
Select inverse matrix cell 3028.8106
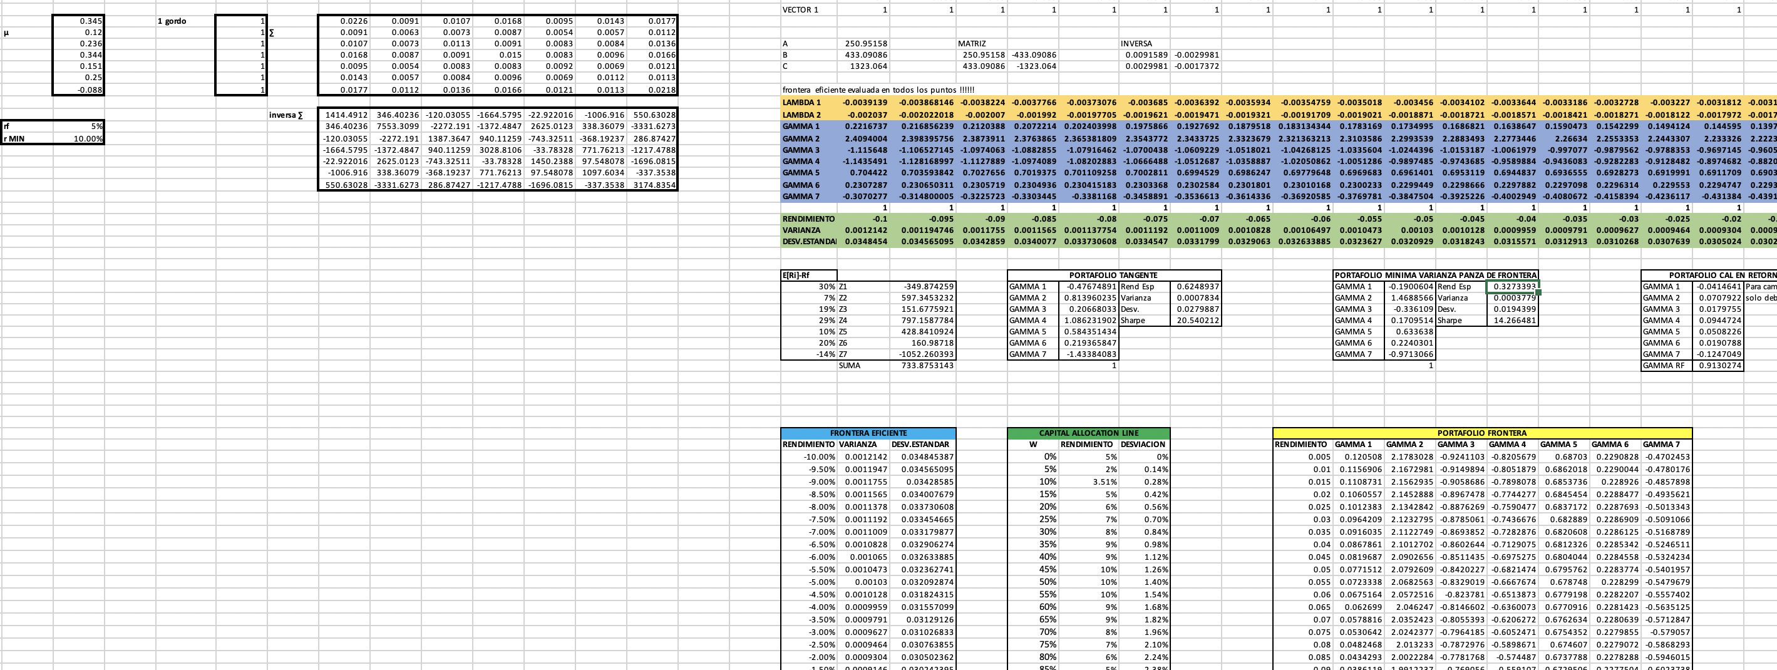tap(498, 149)
